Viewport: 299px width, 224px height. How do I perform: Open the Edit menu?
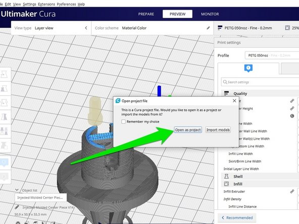click(8, 4)
